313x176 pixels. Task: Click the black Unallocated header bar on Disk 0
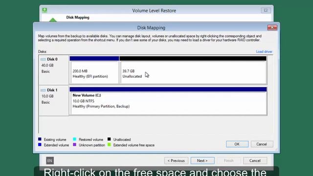click(193, 59)
